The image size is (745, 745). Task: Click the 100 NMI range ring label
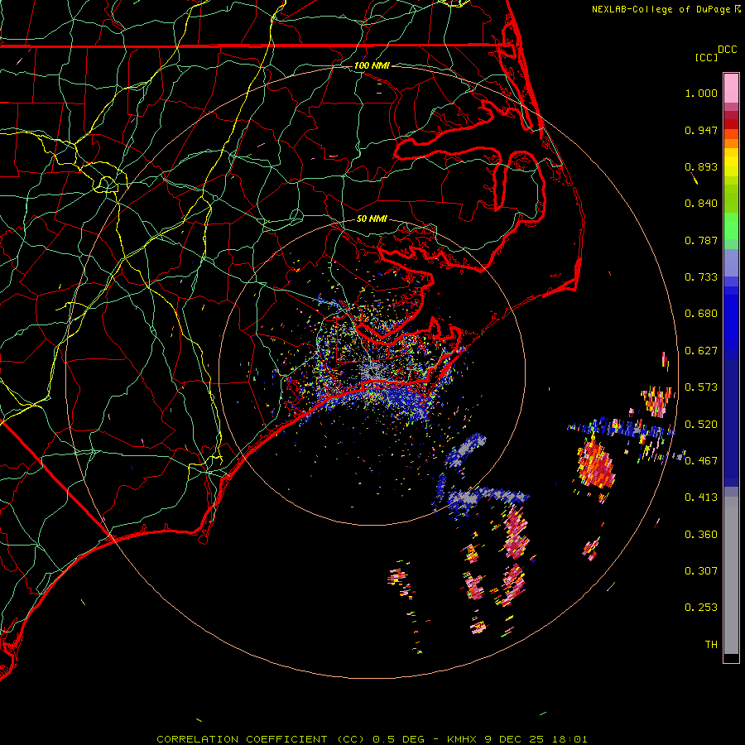tap(372, 65)
